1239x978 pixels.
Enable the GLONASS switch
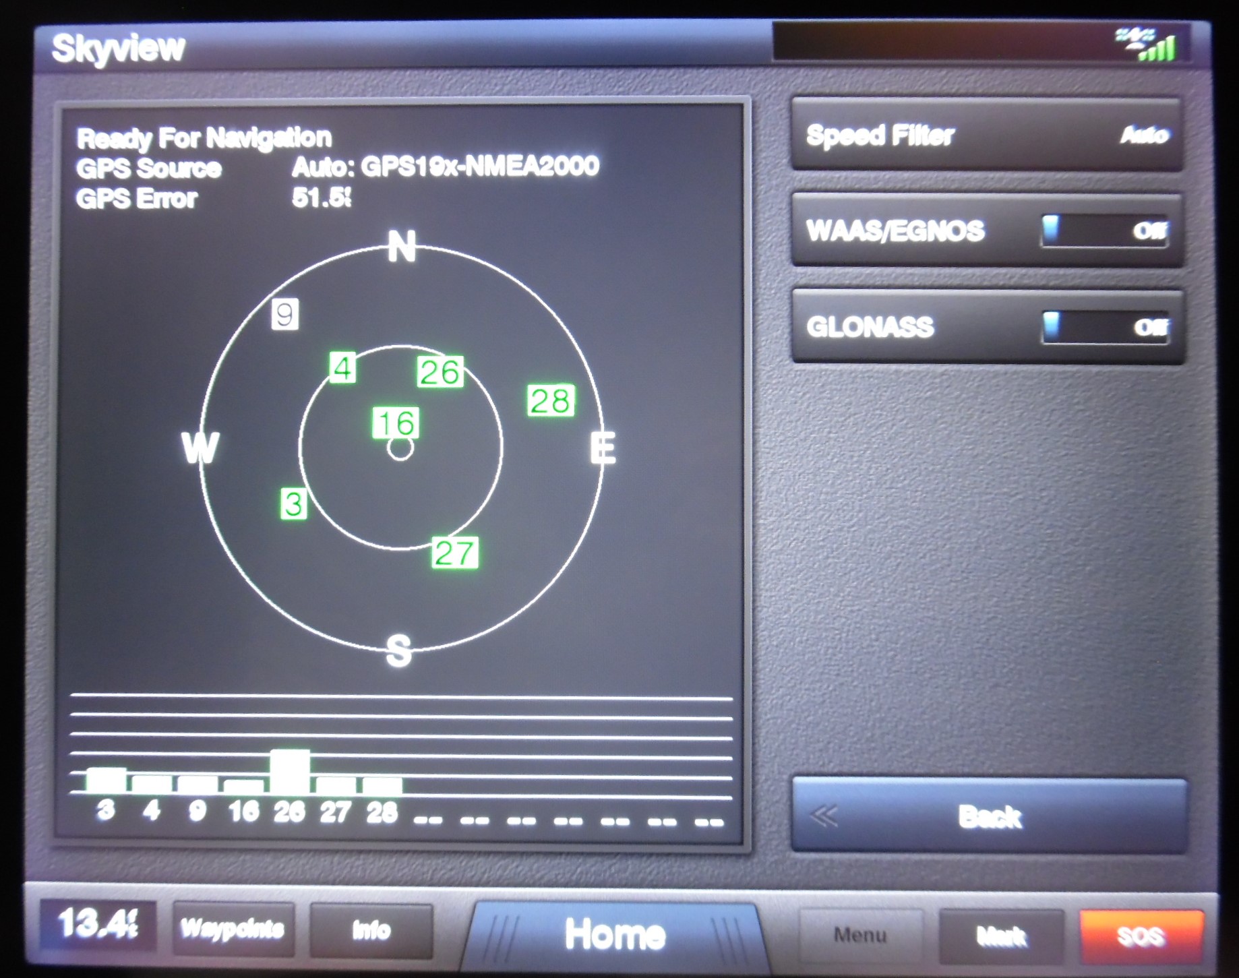[1104, 328]
